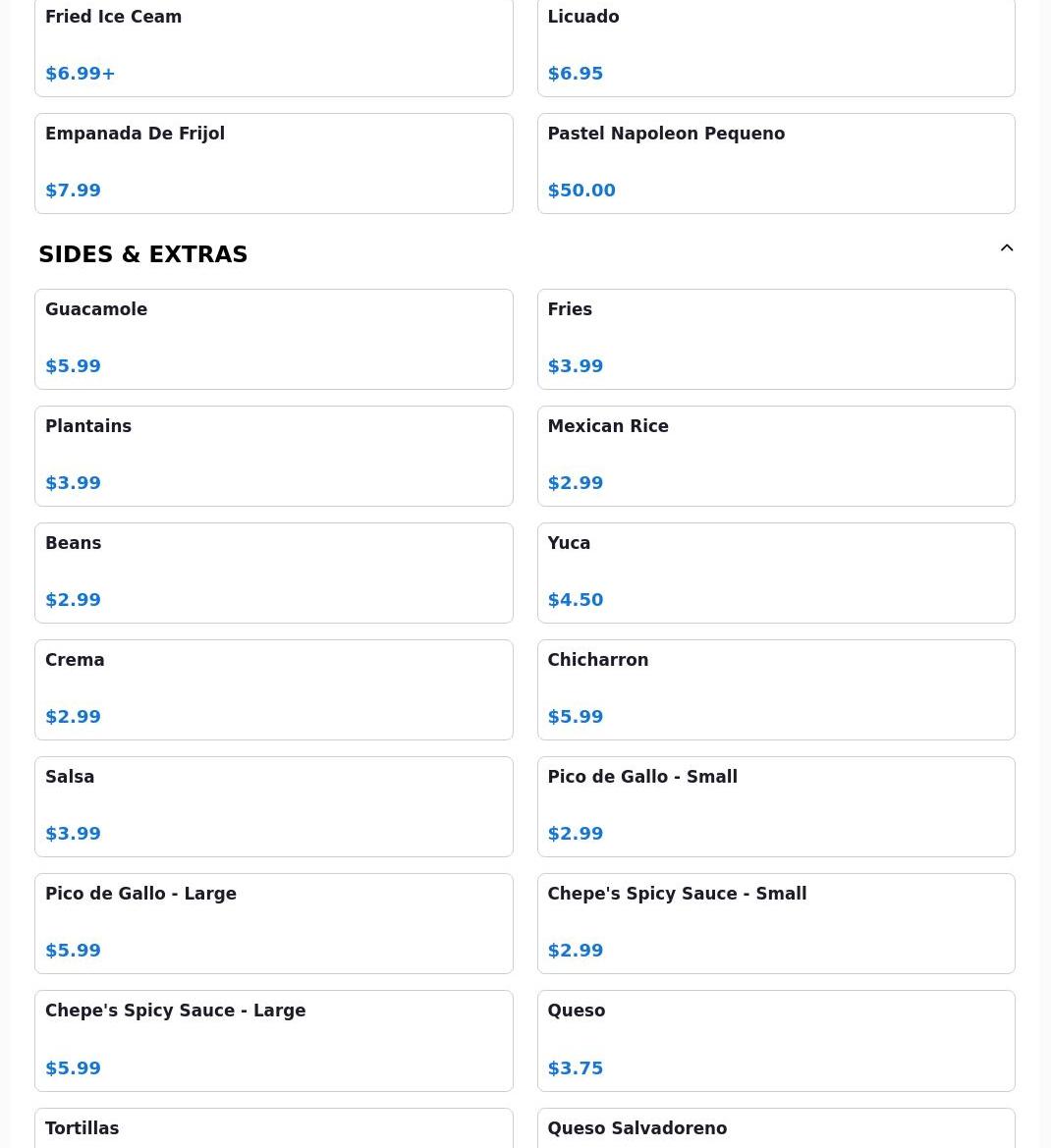Viewport: 1051px width, 1148px height.
Task: Select the Licuado menu item
Action: click(776, 47)
